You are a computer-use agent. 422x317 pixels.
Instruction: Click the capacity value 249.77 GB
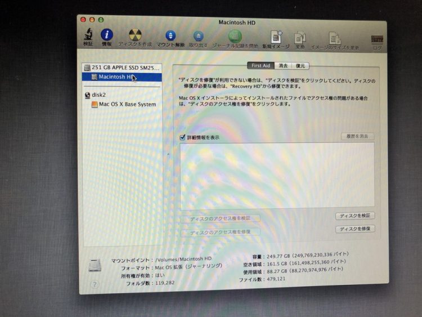point(279,256)
